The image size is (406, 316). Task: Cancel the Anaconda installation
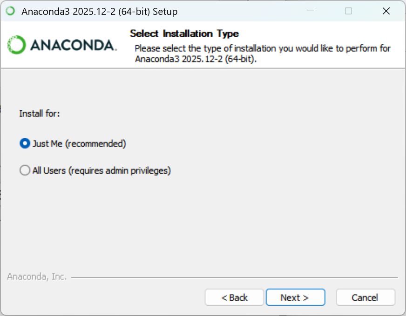pos(365,297)
